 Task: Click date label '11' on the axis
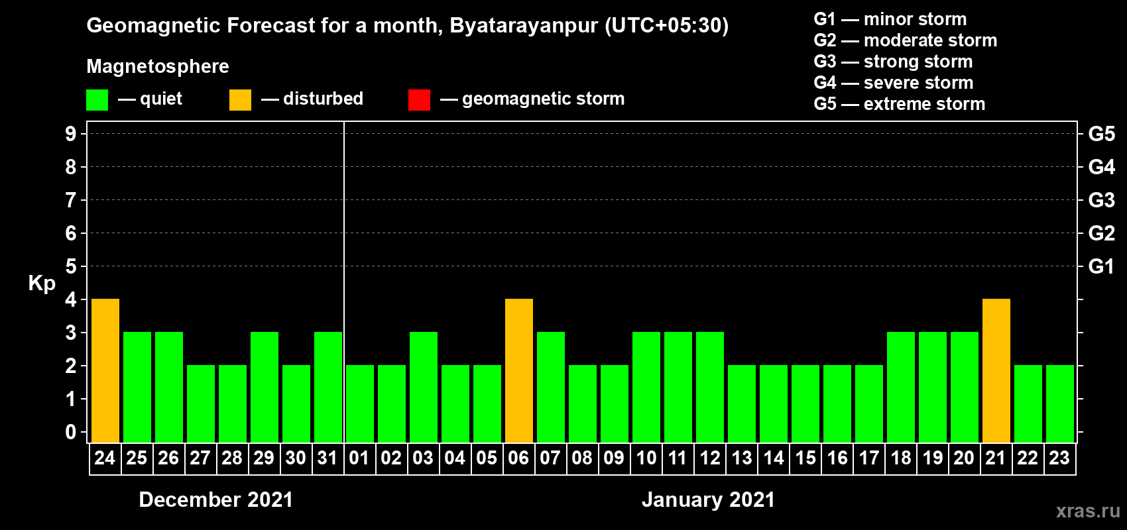click(678, 458)
